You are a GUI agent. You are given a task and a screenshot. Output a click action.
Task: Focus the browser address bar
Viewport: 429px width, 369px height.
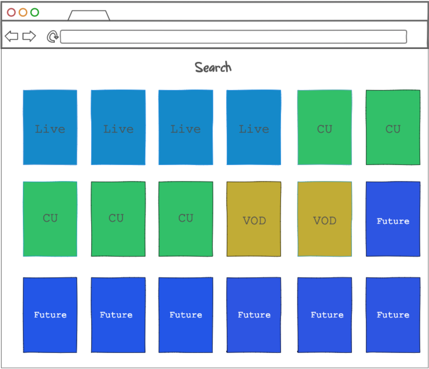tap(233, 37)
